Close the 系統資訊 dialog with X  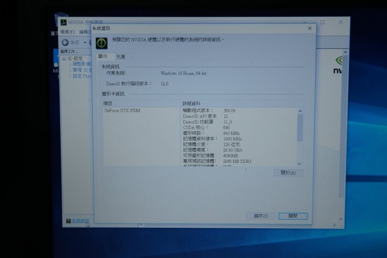point(310,28)
